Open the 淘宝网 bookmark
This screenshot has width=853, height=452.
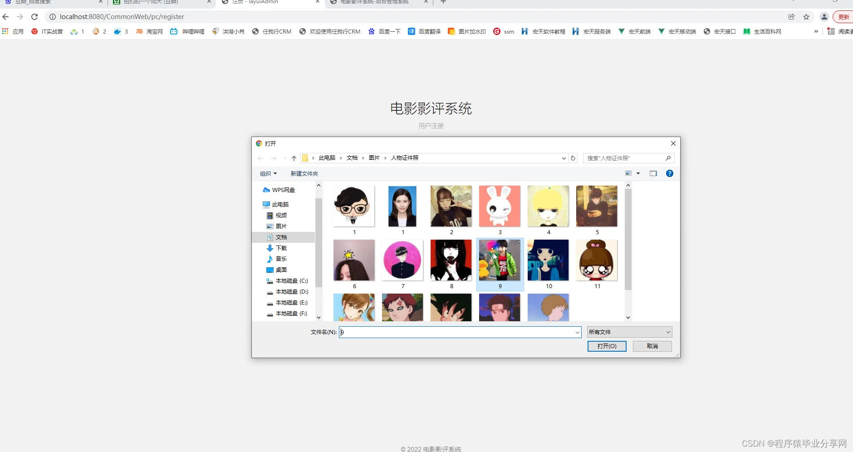pos(149,31)
